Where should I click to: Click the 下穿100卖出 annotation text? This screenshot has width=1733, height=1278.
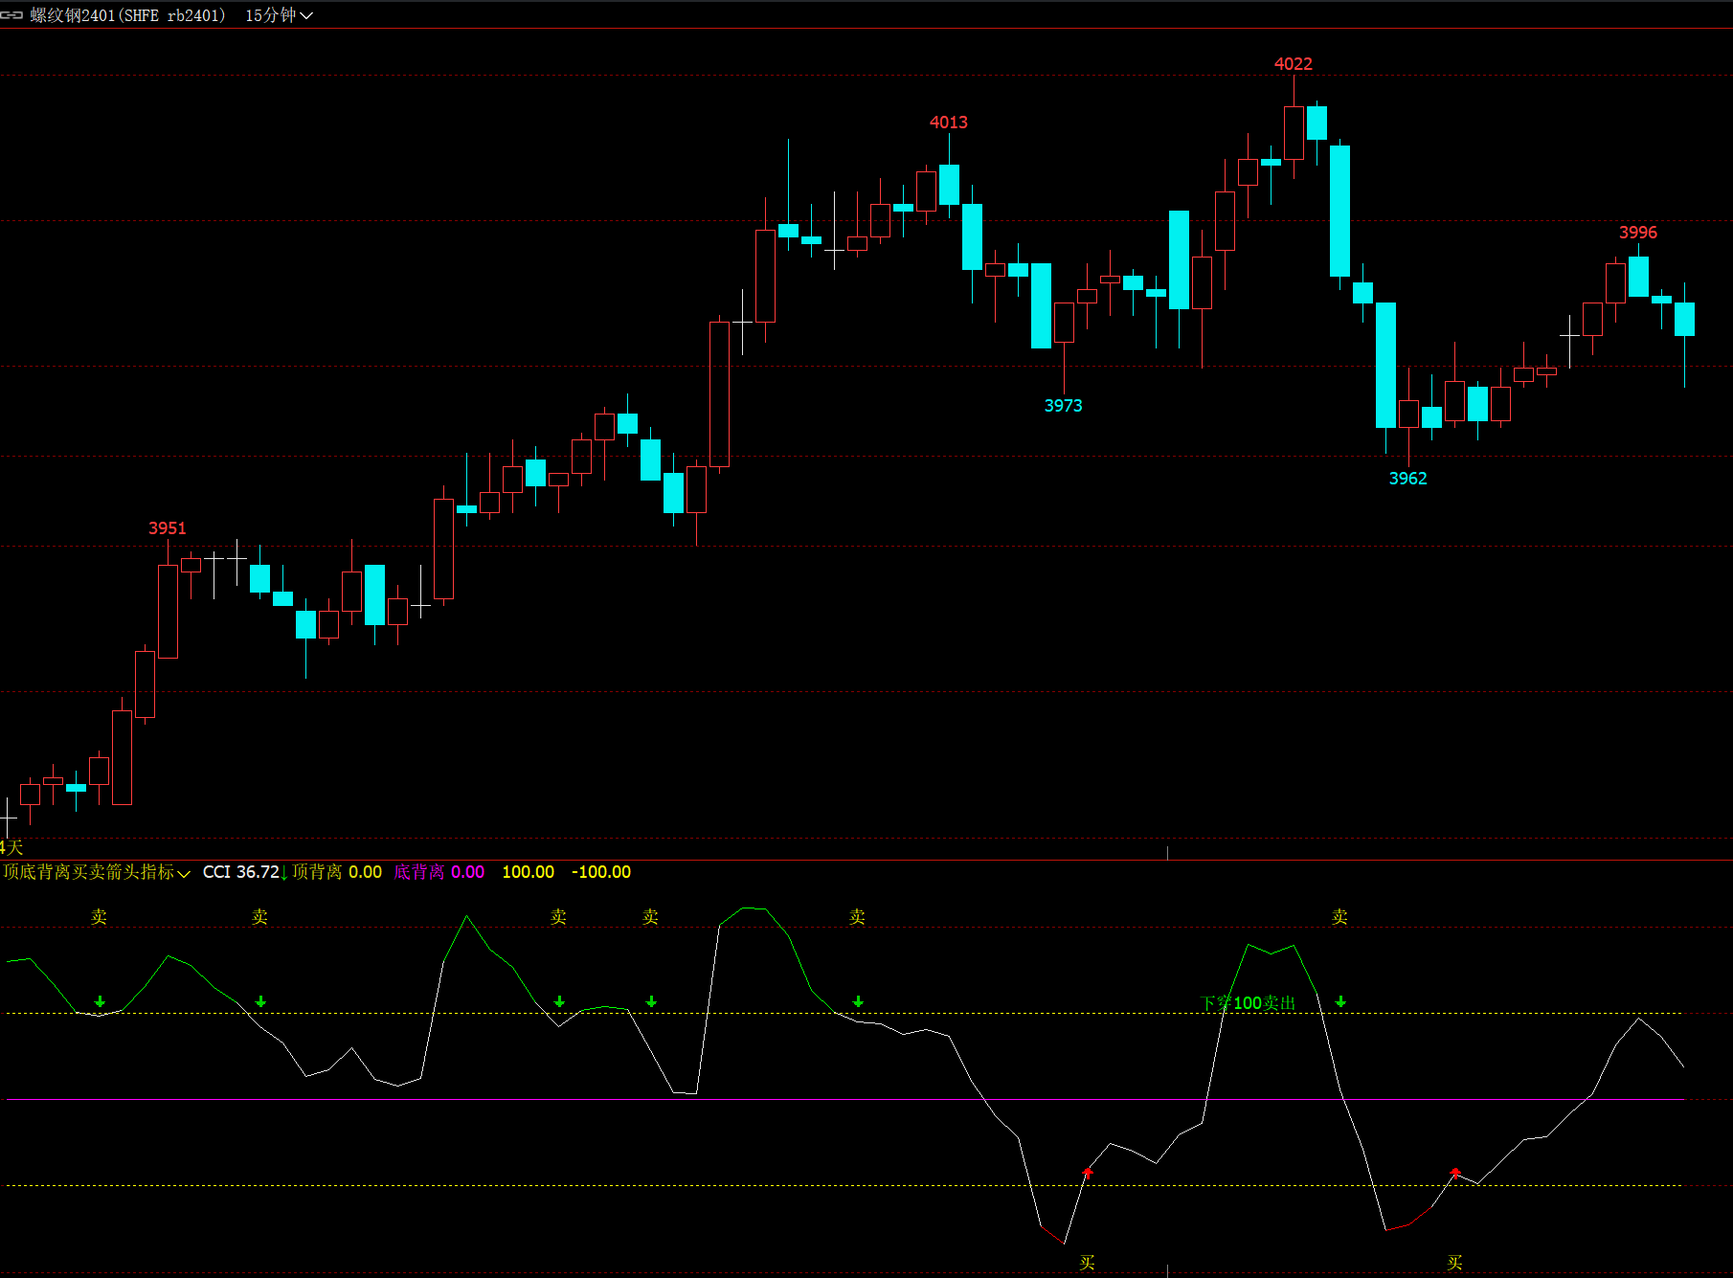pyautogui.click(x=1248, y=1003)
